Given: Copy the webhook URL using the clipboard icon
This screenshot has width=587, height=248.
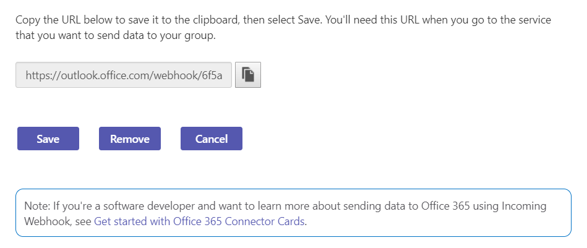Looking at the screenshot, I should (248, 75).
